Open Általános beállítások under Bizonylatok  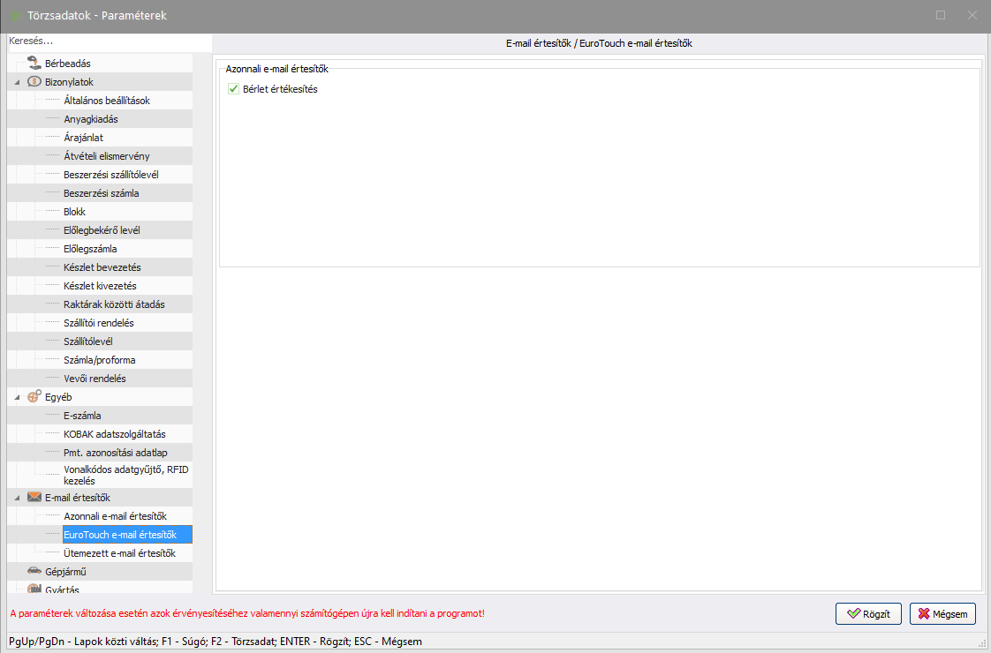click(107, 101)
